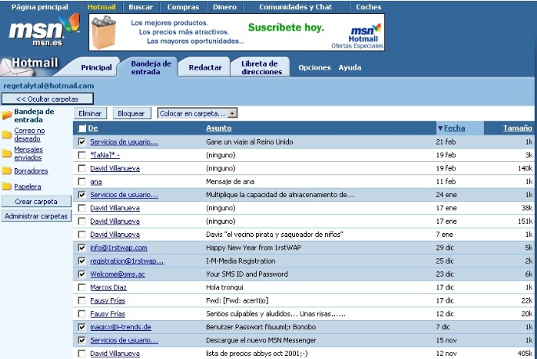Screen dimensions: 537x359
Task: Collapse folders with Ocultar carpetas button
Action: [x=48, y=99]
